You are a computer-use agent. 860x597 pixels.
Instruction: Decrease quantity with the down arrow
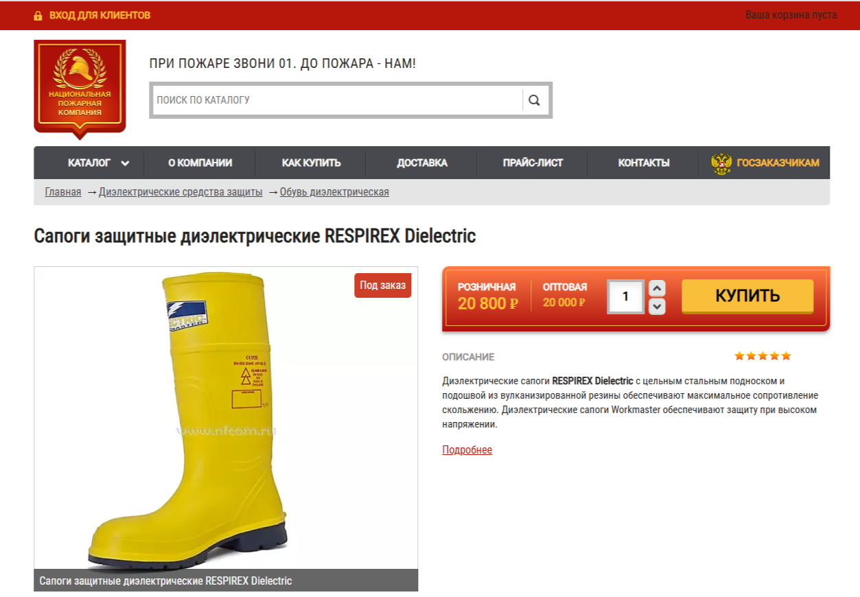[657, 306]
